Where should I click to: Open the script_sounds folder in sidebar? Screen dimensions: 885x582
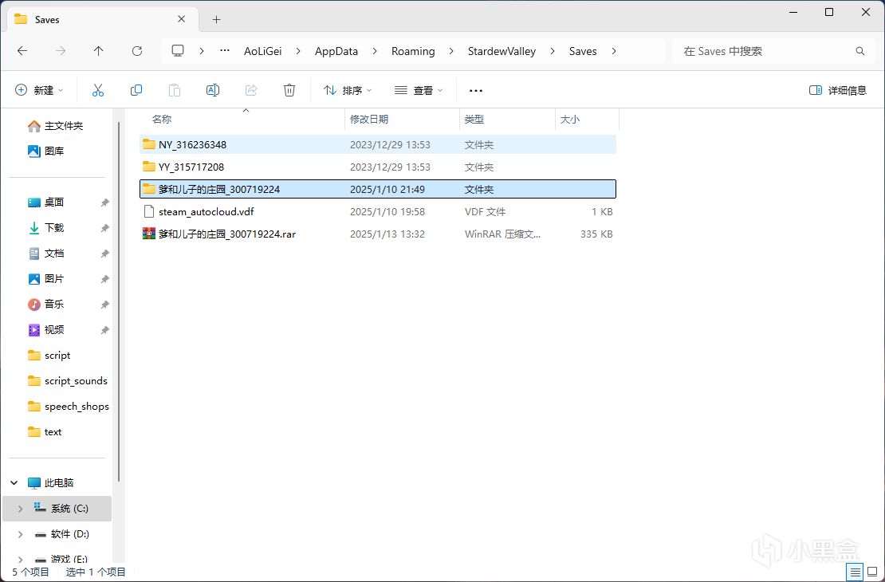(x=67, y=380)
